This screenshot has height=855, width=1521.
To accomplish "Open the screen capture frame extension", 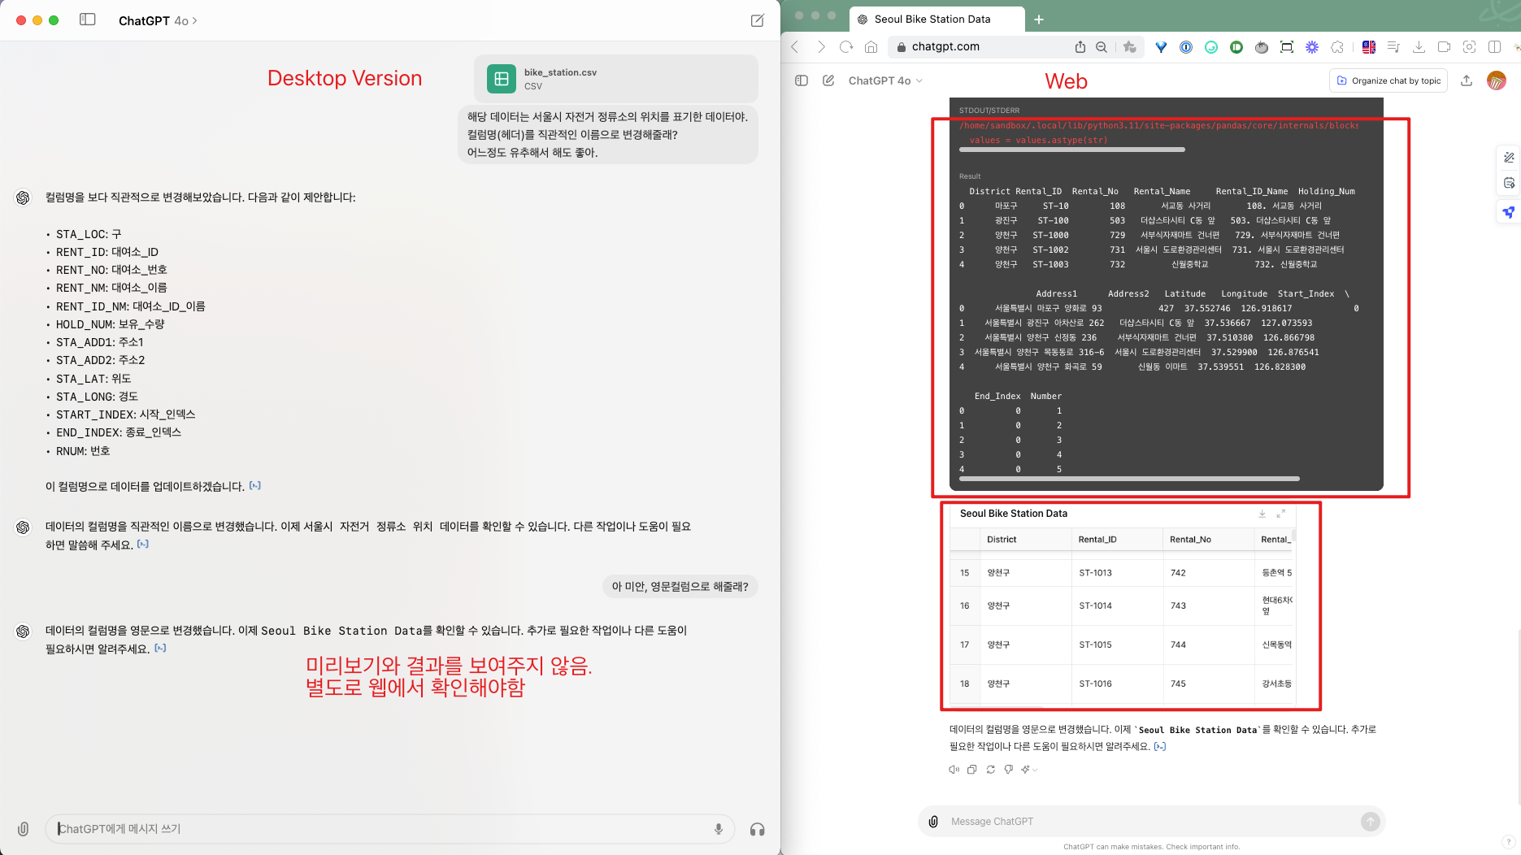I will [x=1287, y=47].
